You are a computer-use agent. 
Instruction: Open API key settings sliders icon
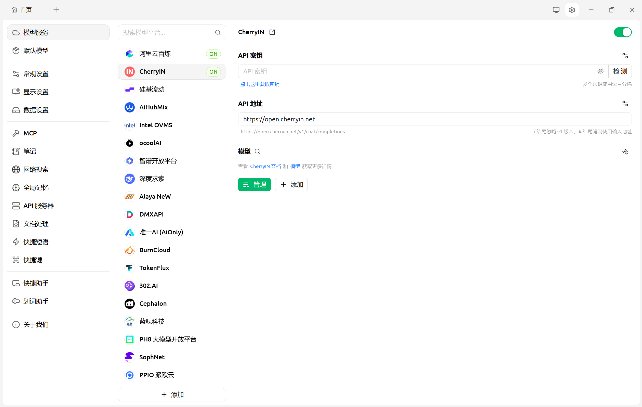tap(625, 56)
